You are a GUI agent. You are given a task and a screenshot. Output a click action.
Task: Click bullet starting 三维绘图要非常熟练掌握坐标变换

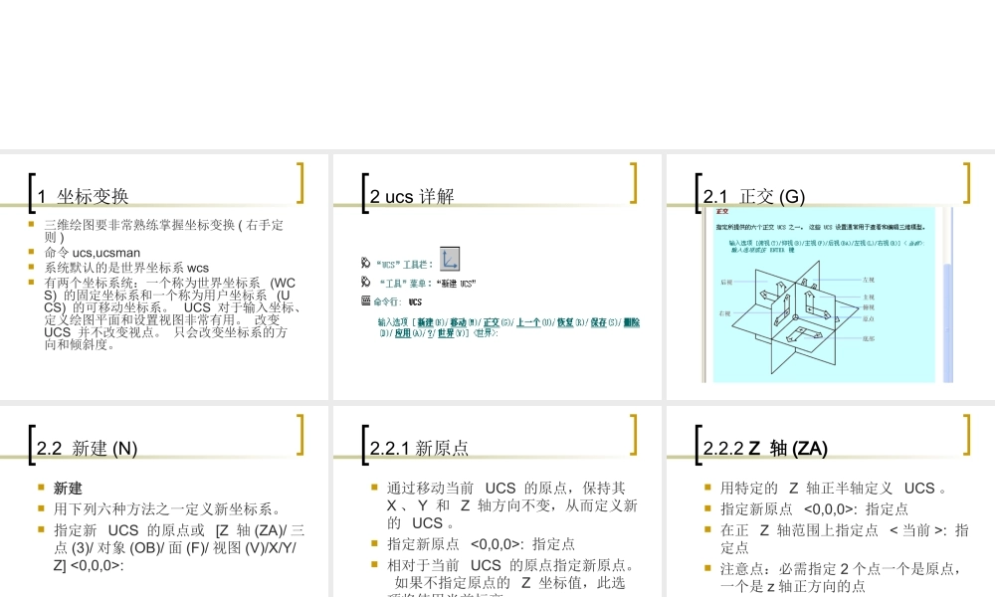pyautogui.click(x=164, y=231)
